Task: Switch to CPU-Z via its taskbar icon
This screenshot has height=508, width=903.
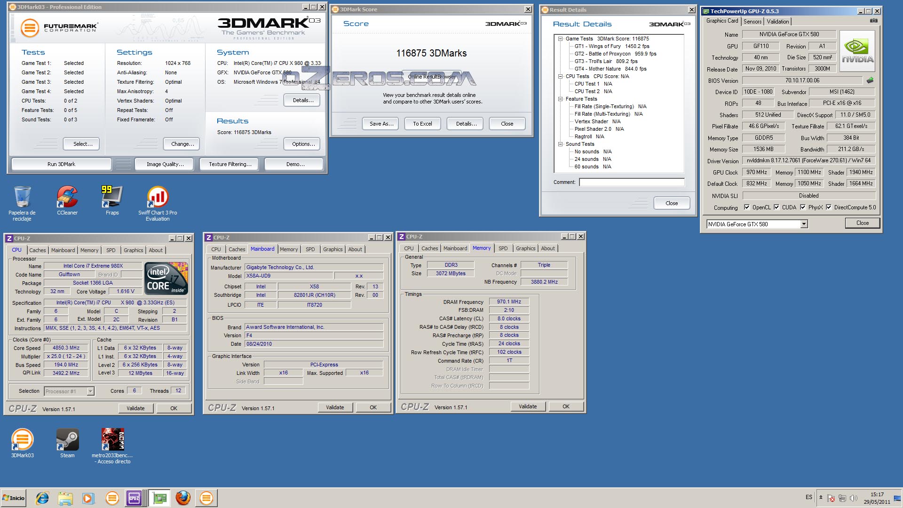Action: coord(134,498)
